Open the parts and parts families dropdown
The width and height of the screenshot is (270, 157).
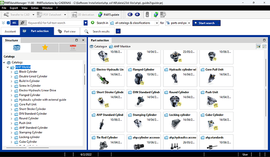pos(178,23)
